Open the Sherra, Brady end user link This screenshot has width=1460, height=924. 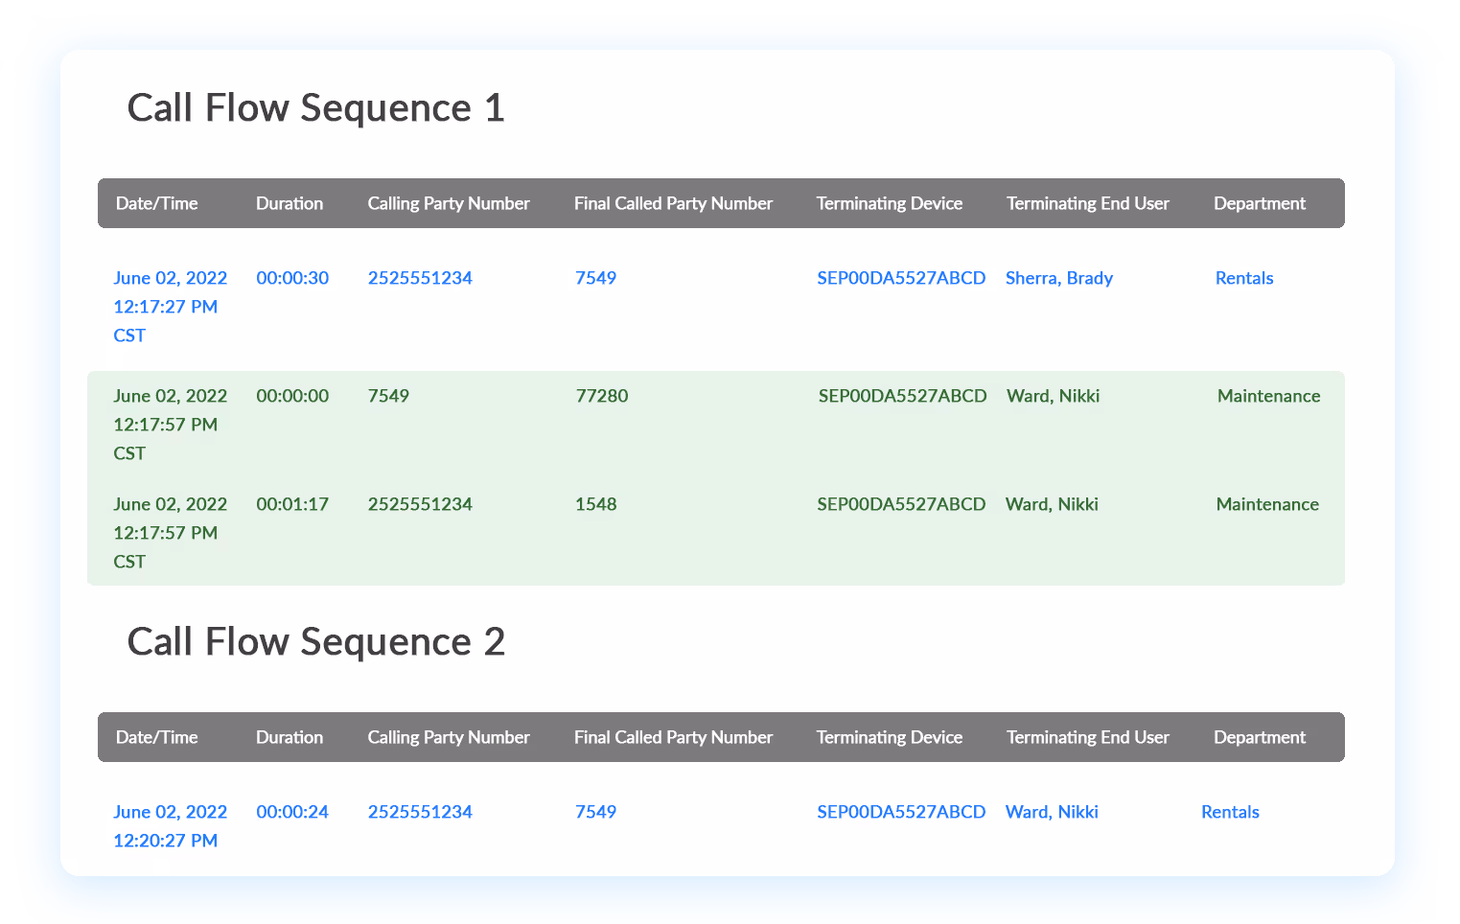click(x=1059, y=278)
